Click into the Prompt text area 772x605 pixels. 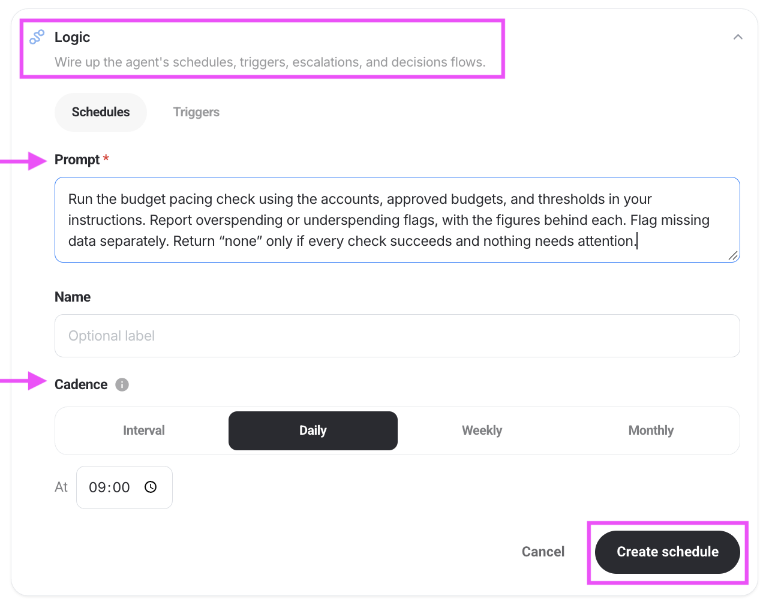tap(397, 220)
